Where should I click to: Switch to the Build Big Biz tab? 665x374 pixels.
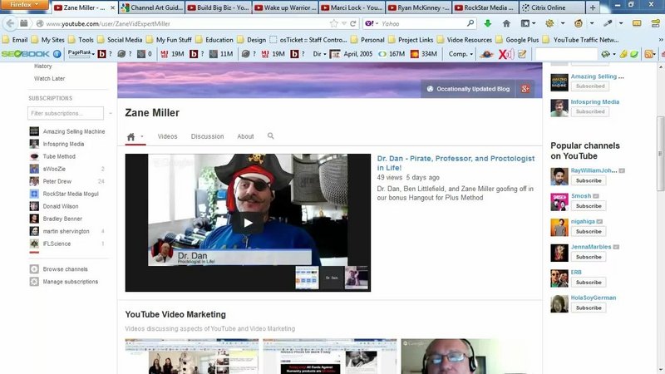[x=219, y=7]
